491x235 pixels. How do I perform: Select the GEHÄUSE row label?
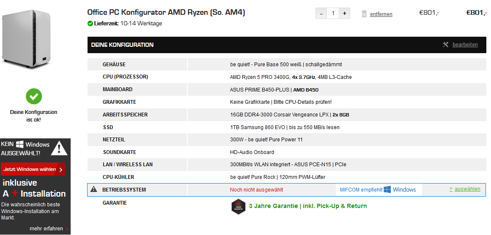pos(114,65)
